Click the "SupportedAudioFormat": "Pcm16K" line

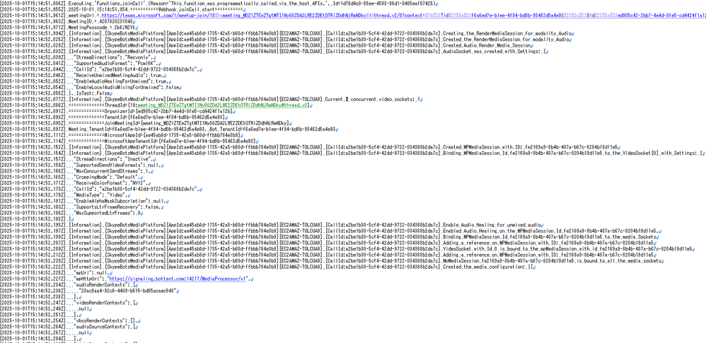(116, 63)
